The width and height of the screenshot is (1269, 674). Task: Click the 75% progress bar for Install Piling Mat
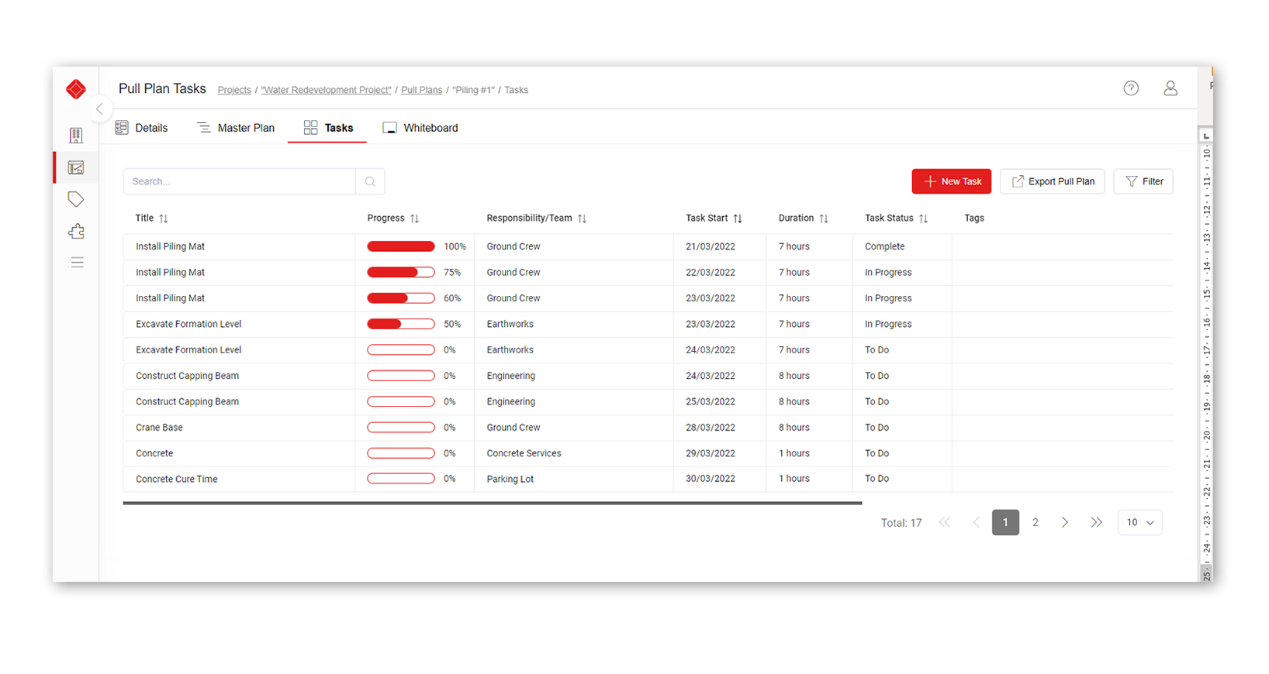coord(400,273)
